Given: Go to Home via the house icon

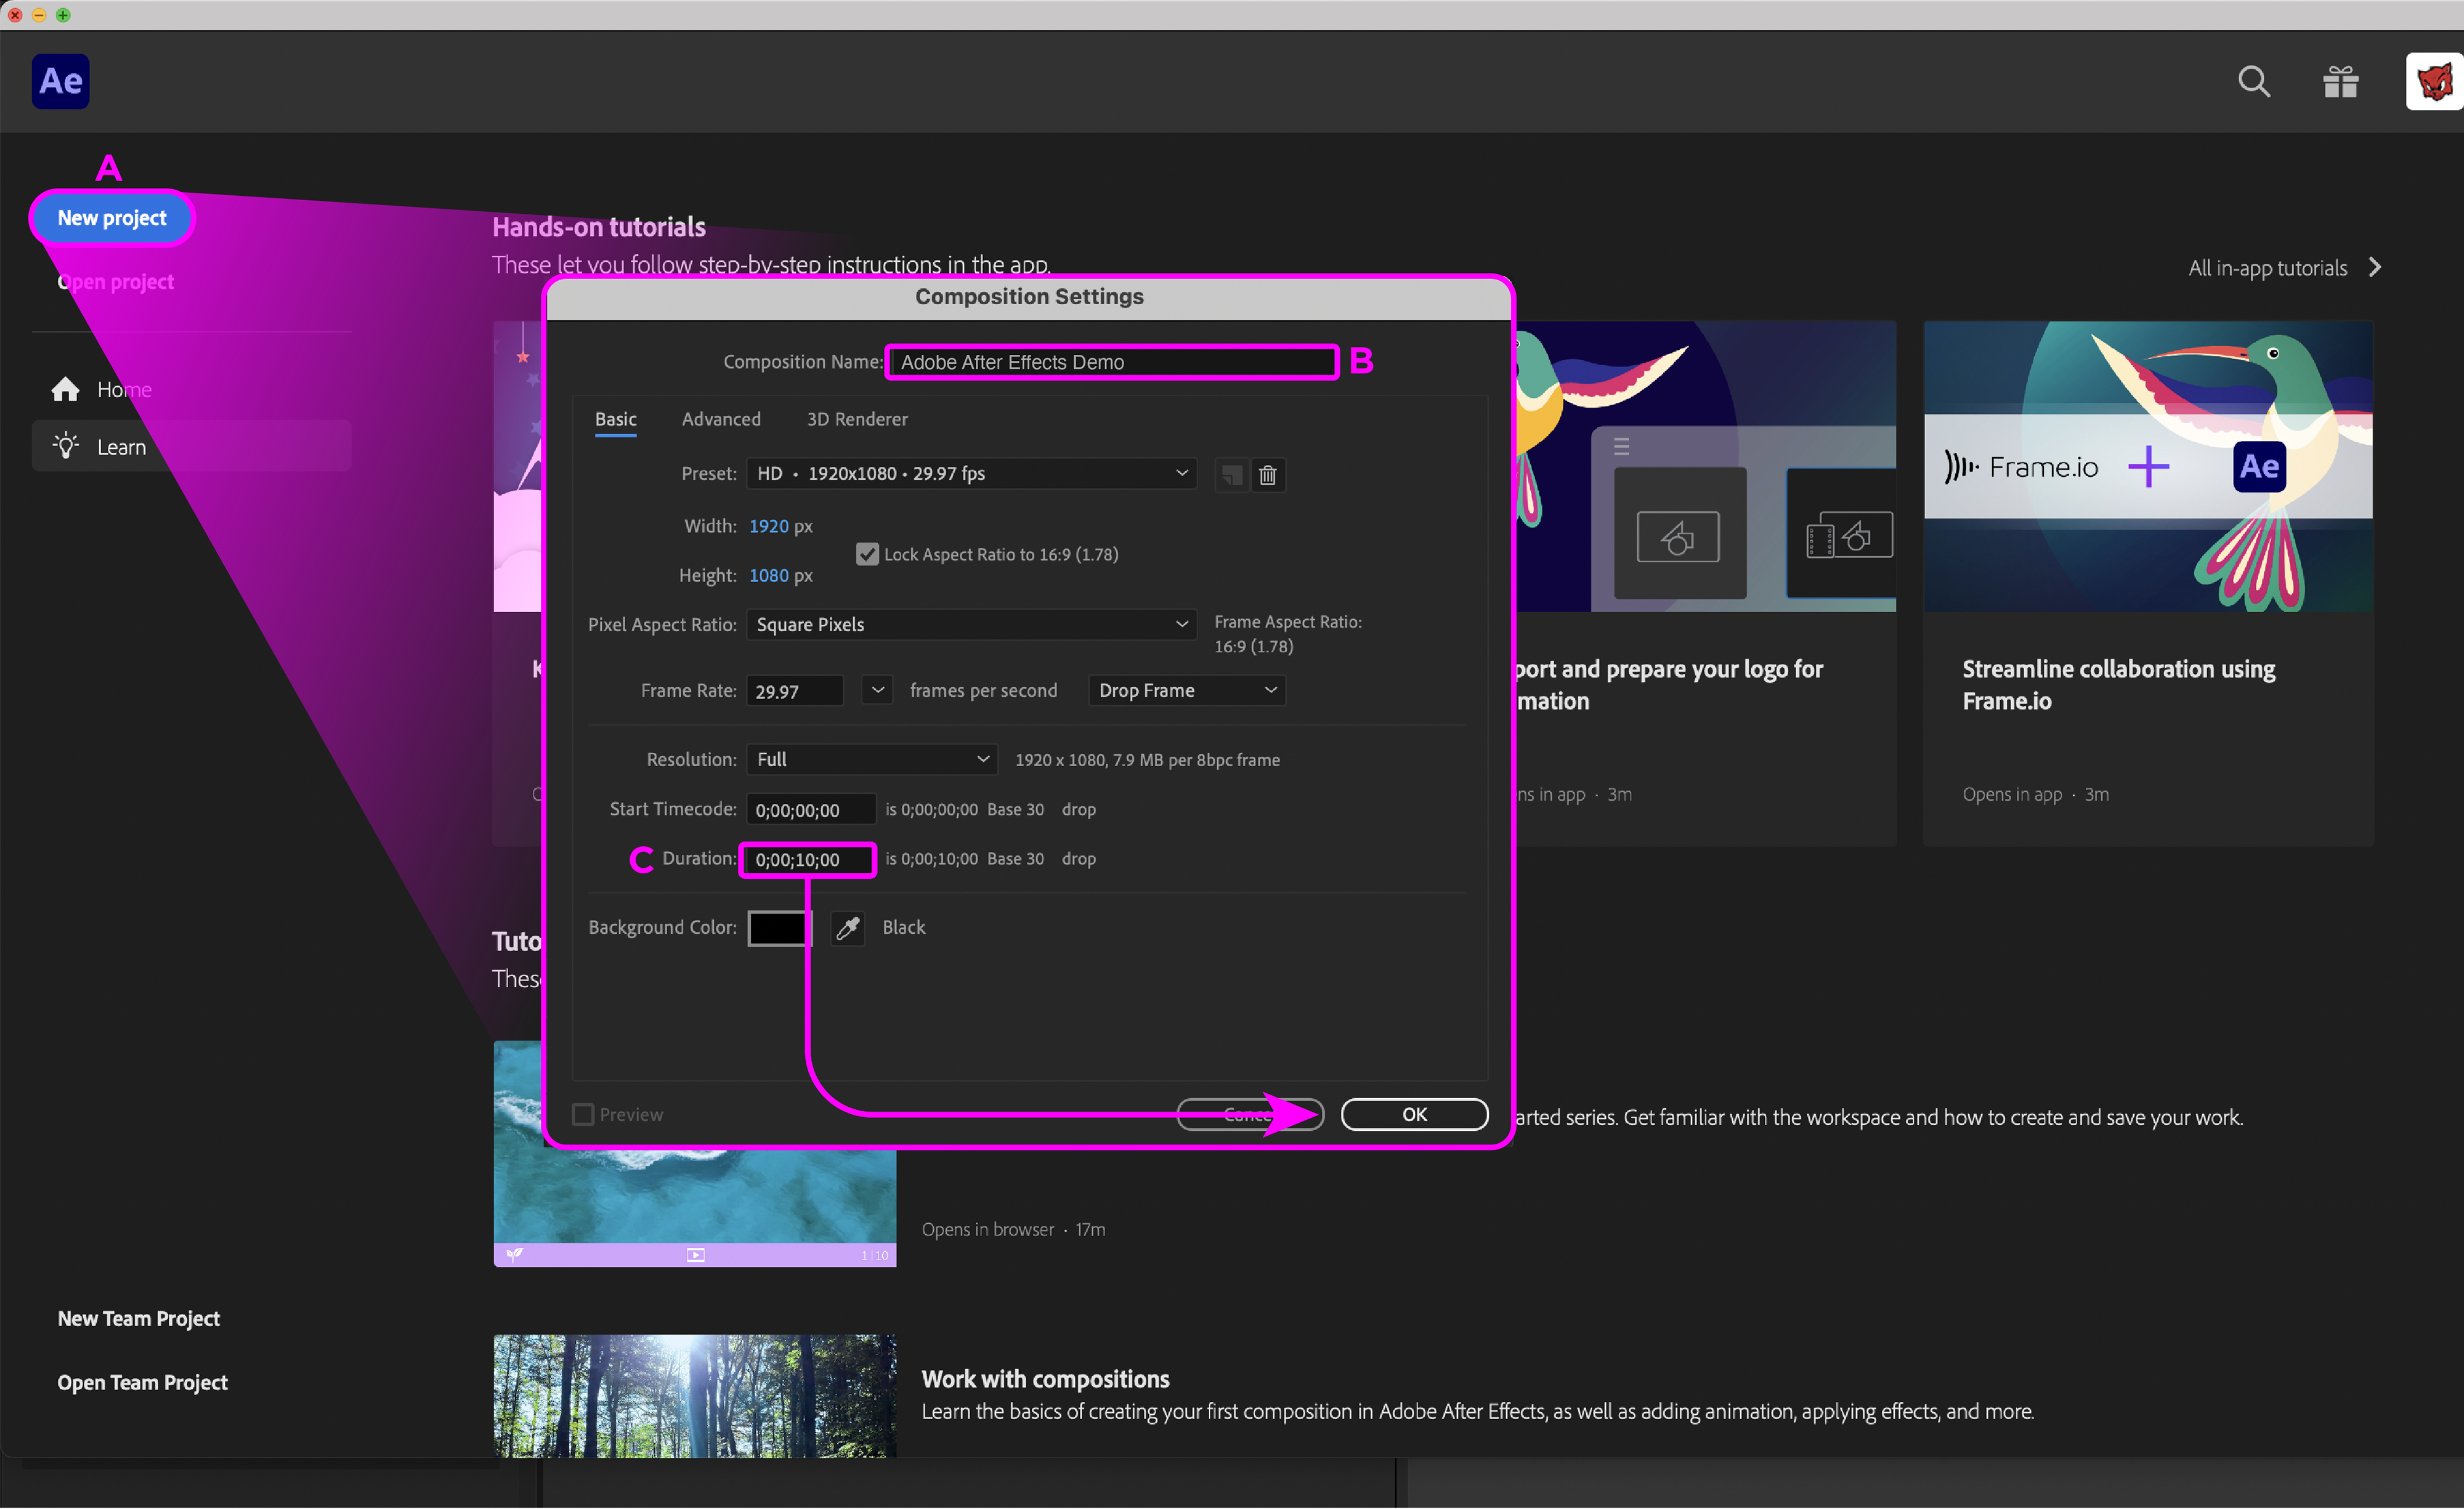Looking at the screenshot, I should pyautogui.click(x=66, y=389).
